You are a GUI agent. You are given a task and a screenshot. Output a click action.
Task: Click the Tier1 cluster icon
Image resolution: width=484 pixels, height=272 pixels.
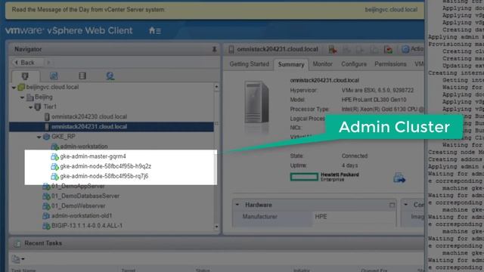point(38,107)
